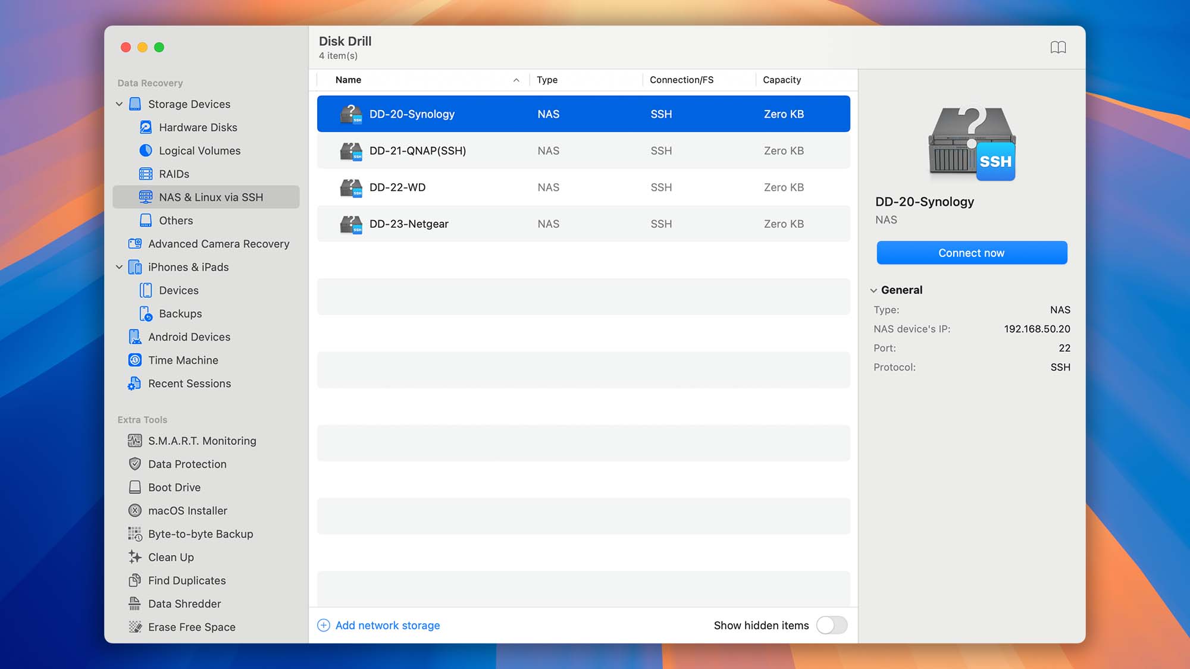This screenshot has width=1190, height=669.
Task: Click the Erase Free Space icon
Action: point(135,627)
